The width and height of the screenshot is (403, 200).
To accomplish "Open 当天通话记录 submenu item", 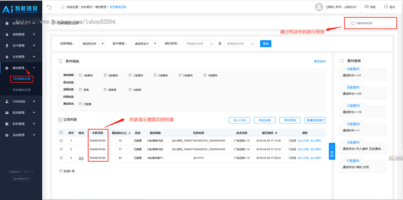I will 21,79.
